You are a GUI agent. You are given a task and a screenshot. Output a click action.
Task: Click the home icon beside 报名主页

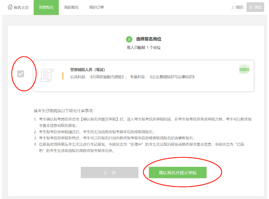click(x=10, y=7)
